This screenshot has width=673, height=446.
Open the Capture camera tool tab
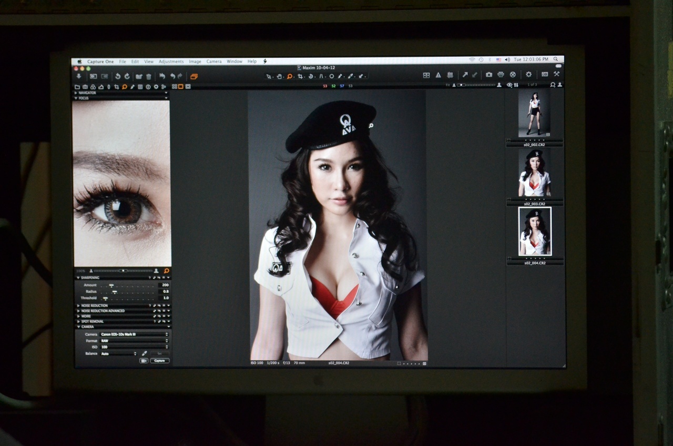pos(85,87)
